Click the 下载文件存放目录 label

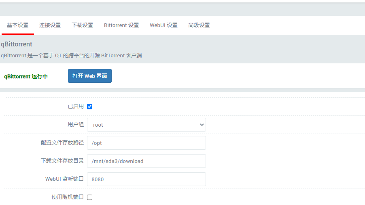pyautogui.click(x=62, y=161)
